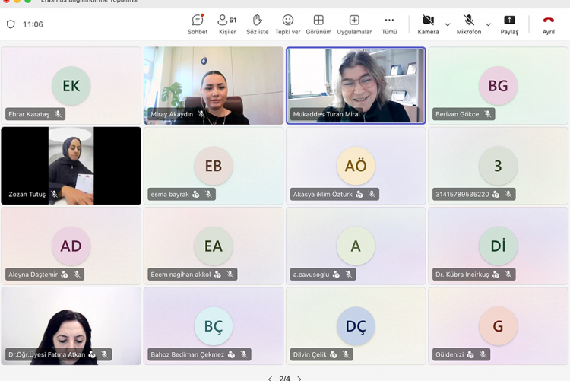The width and height of the screenshot is (570, 381).
Task: Toggle the Kamera on or off
Action: 428,24
